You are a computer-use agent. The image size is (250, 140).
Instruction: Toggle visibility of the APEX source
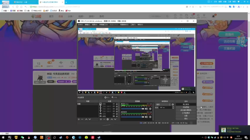(114, 116)
